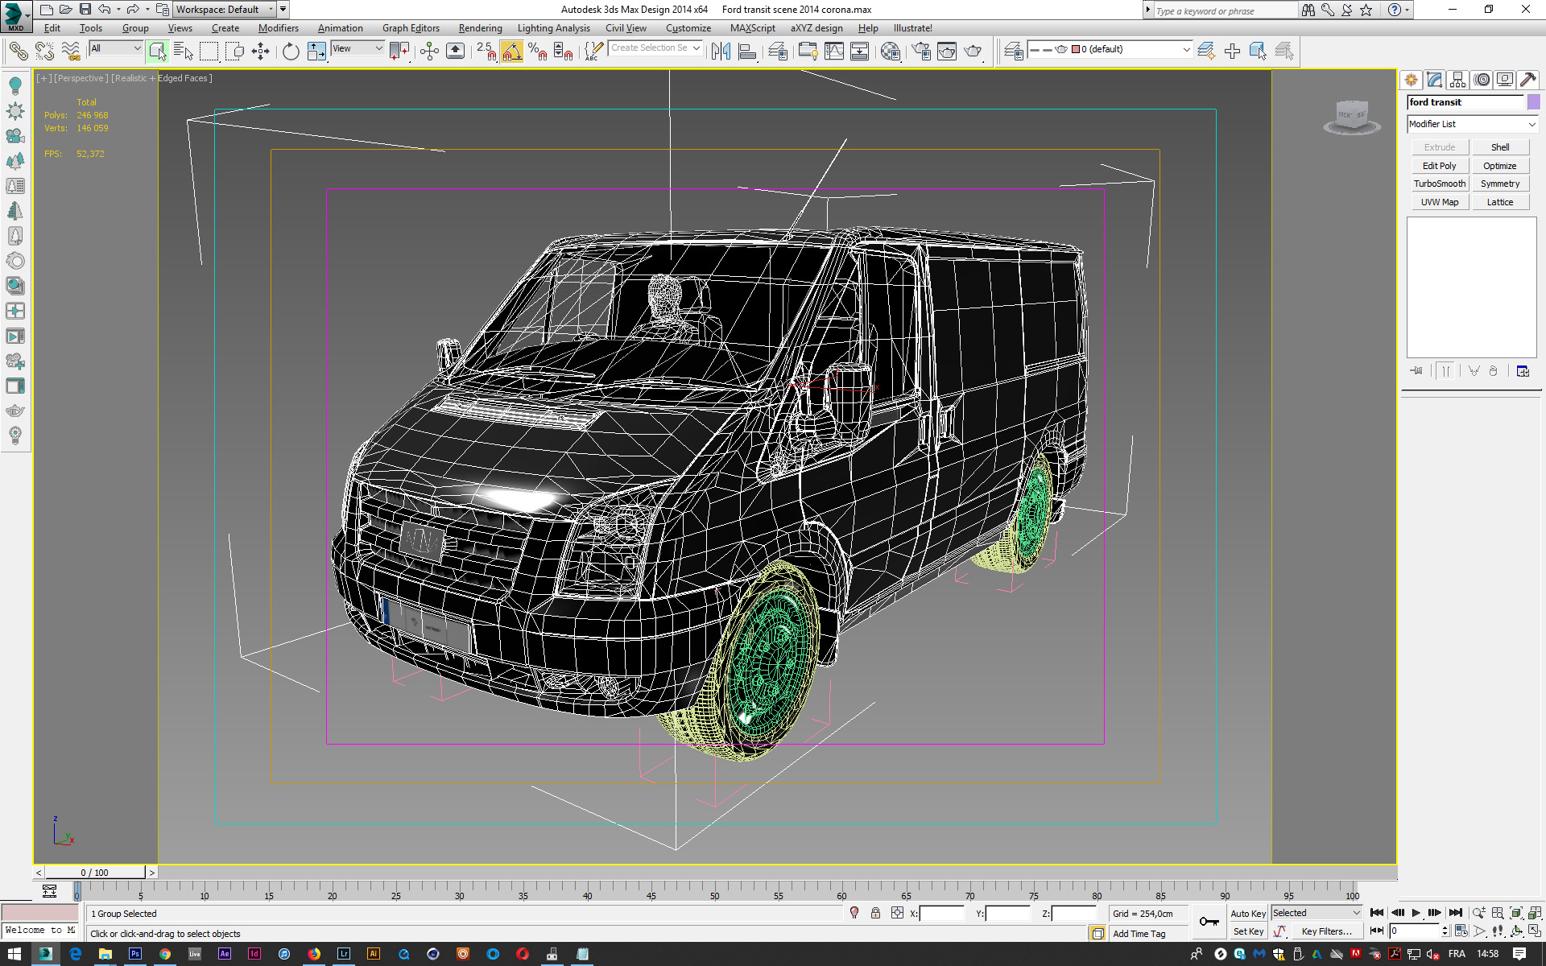Viewport: 1546px width, 966px height.
Task: Click the Symmetry modifier button
Action: coord(1500,184)
